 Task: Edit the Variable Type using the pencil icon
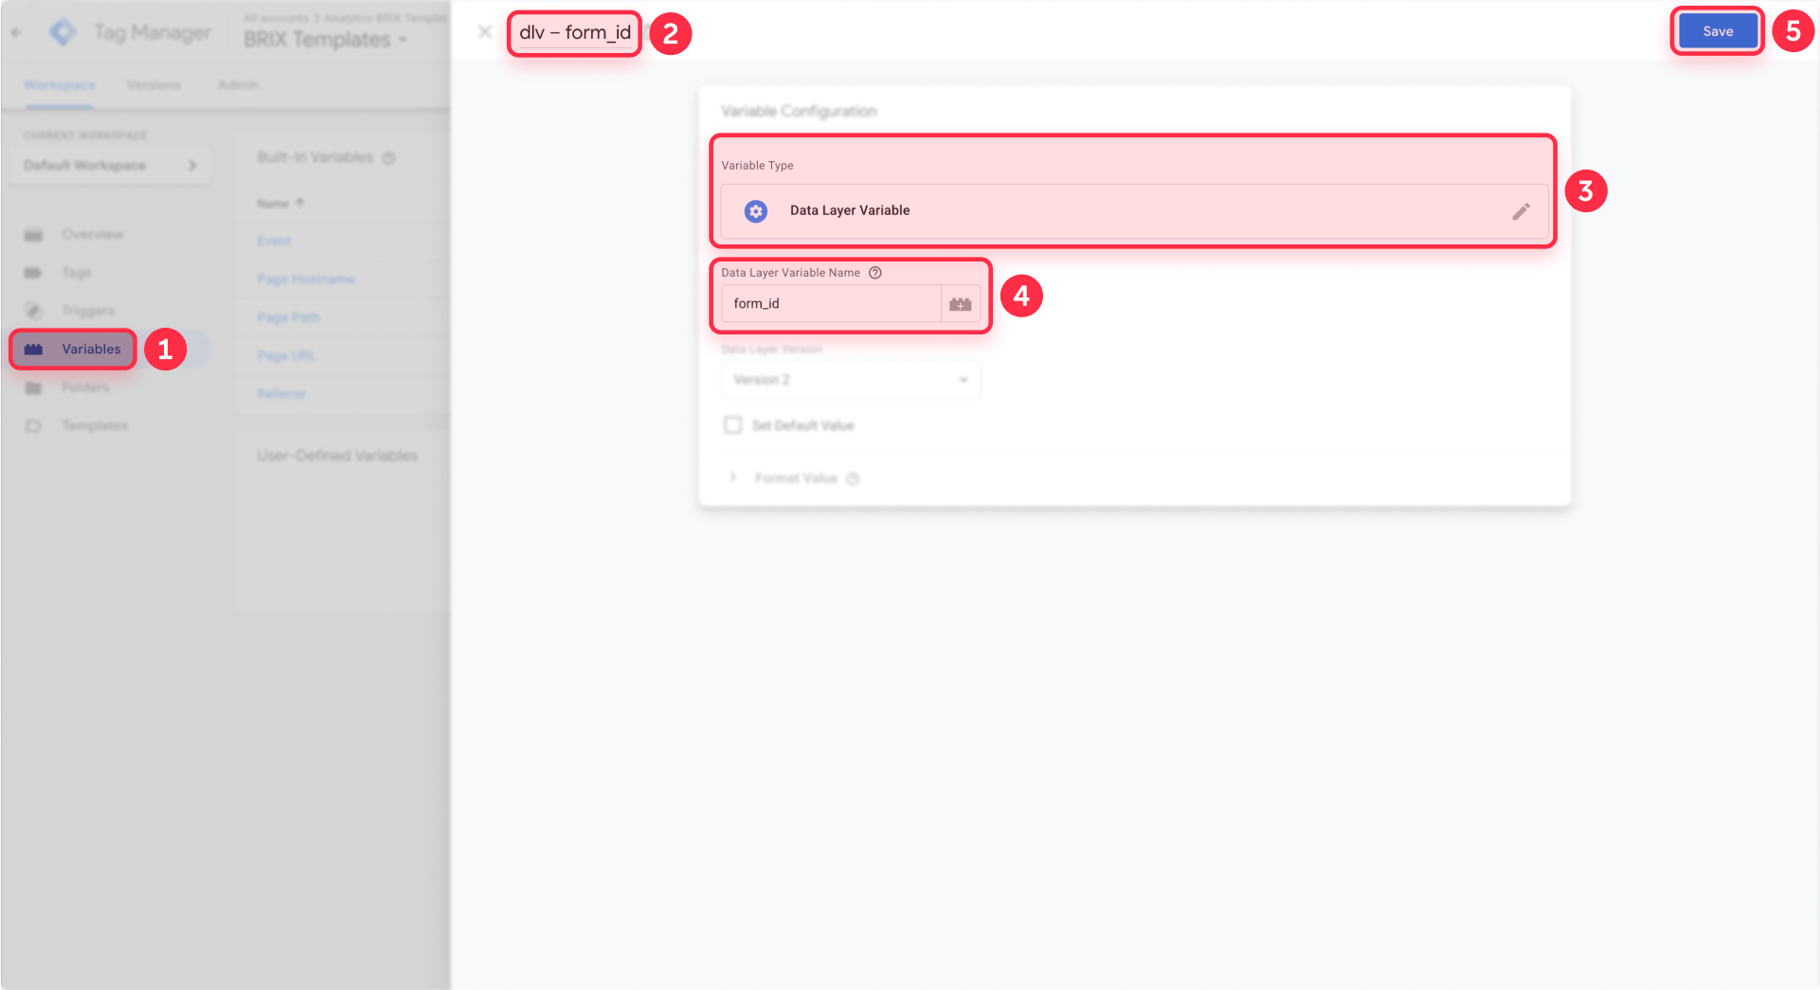(x=1522, y=211)
